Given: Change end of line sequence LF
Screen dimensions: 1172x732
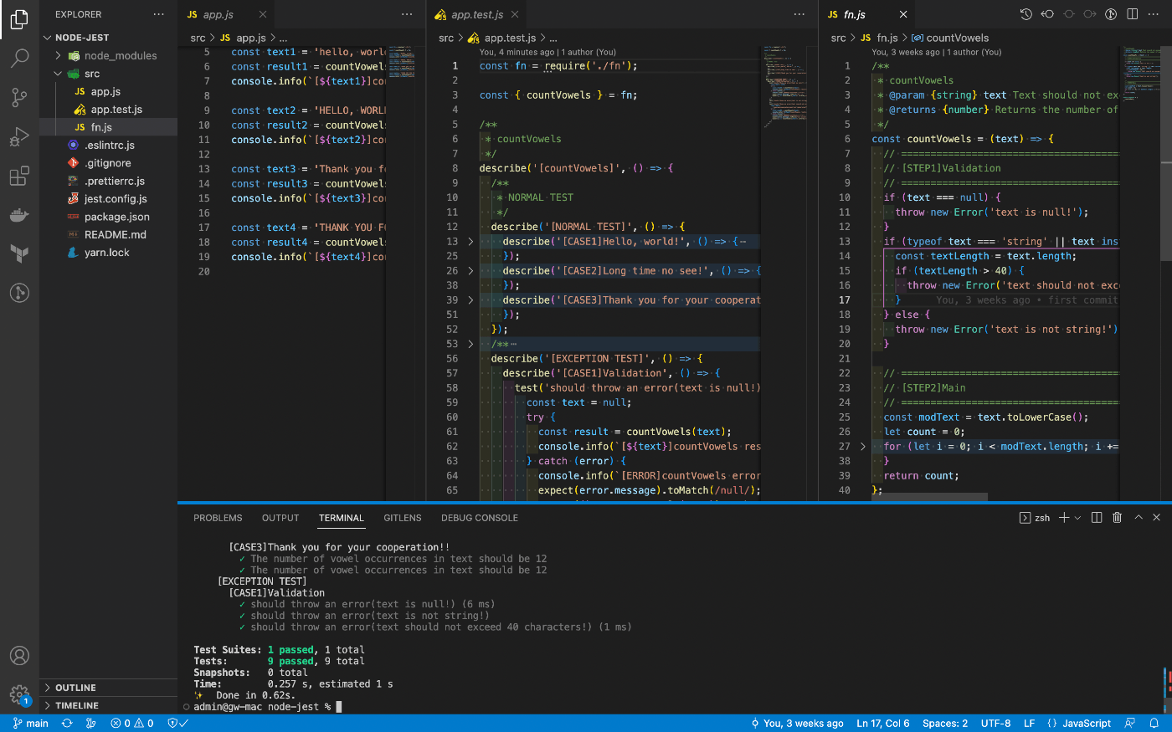Looking at the screenshot, I should pyautogui.click(x=1029, y=724).
